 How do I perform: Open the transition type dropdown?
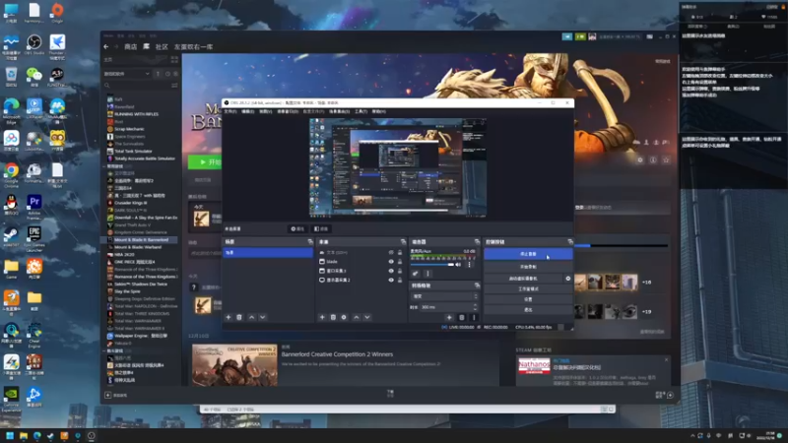[x=445, y=296]
